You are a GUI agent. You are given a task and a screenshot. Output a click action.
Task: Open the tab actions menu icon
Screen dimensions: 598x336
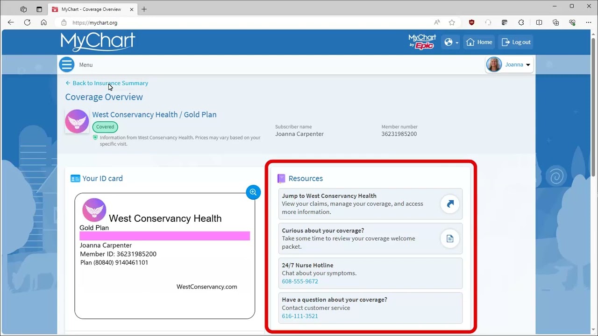coord(39,9)
